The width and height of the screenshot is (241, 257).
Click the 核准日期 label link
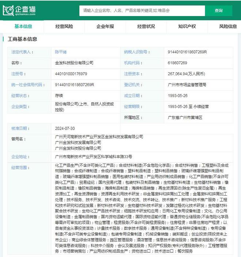pos(19,128)
